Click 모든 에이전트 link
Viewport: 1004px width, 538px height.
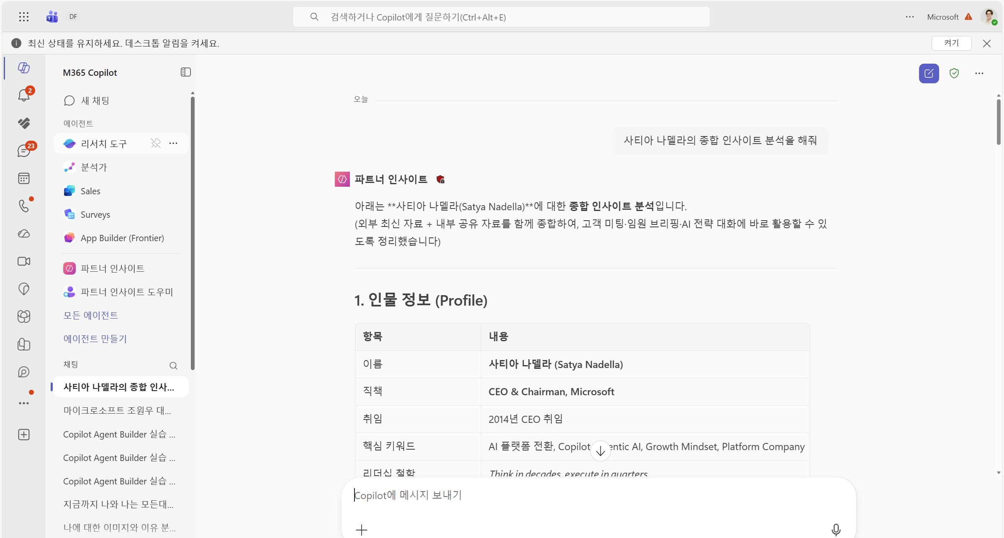coord(90,315)
